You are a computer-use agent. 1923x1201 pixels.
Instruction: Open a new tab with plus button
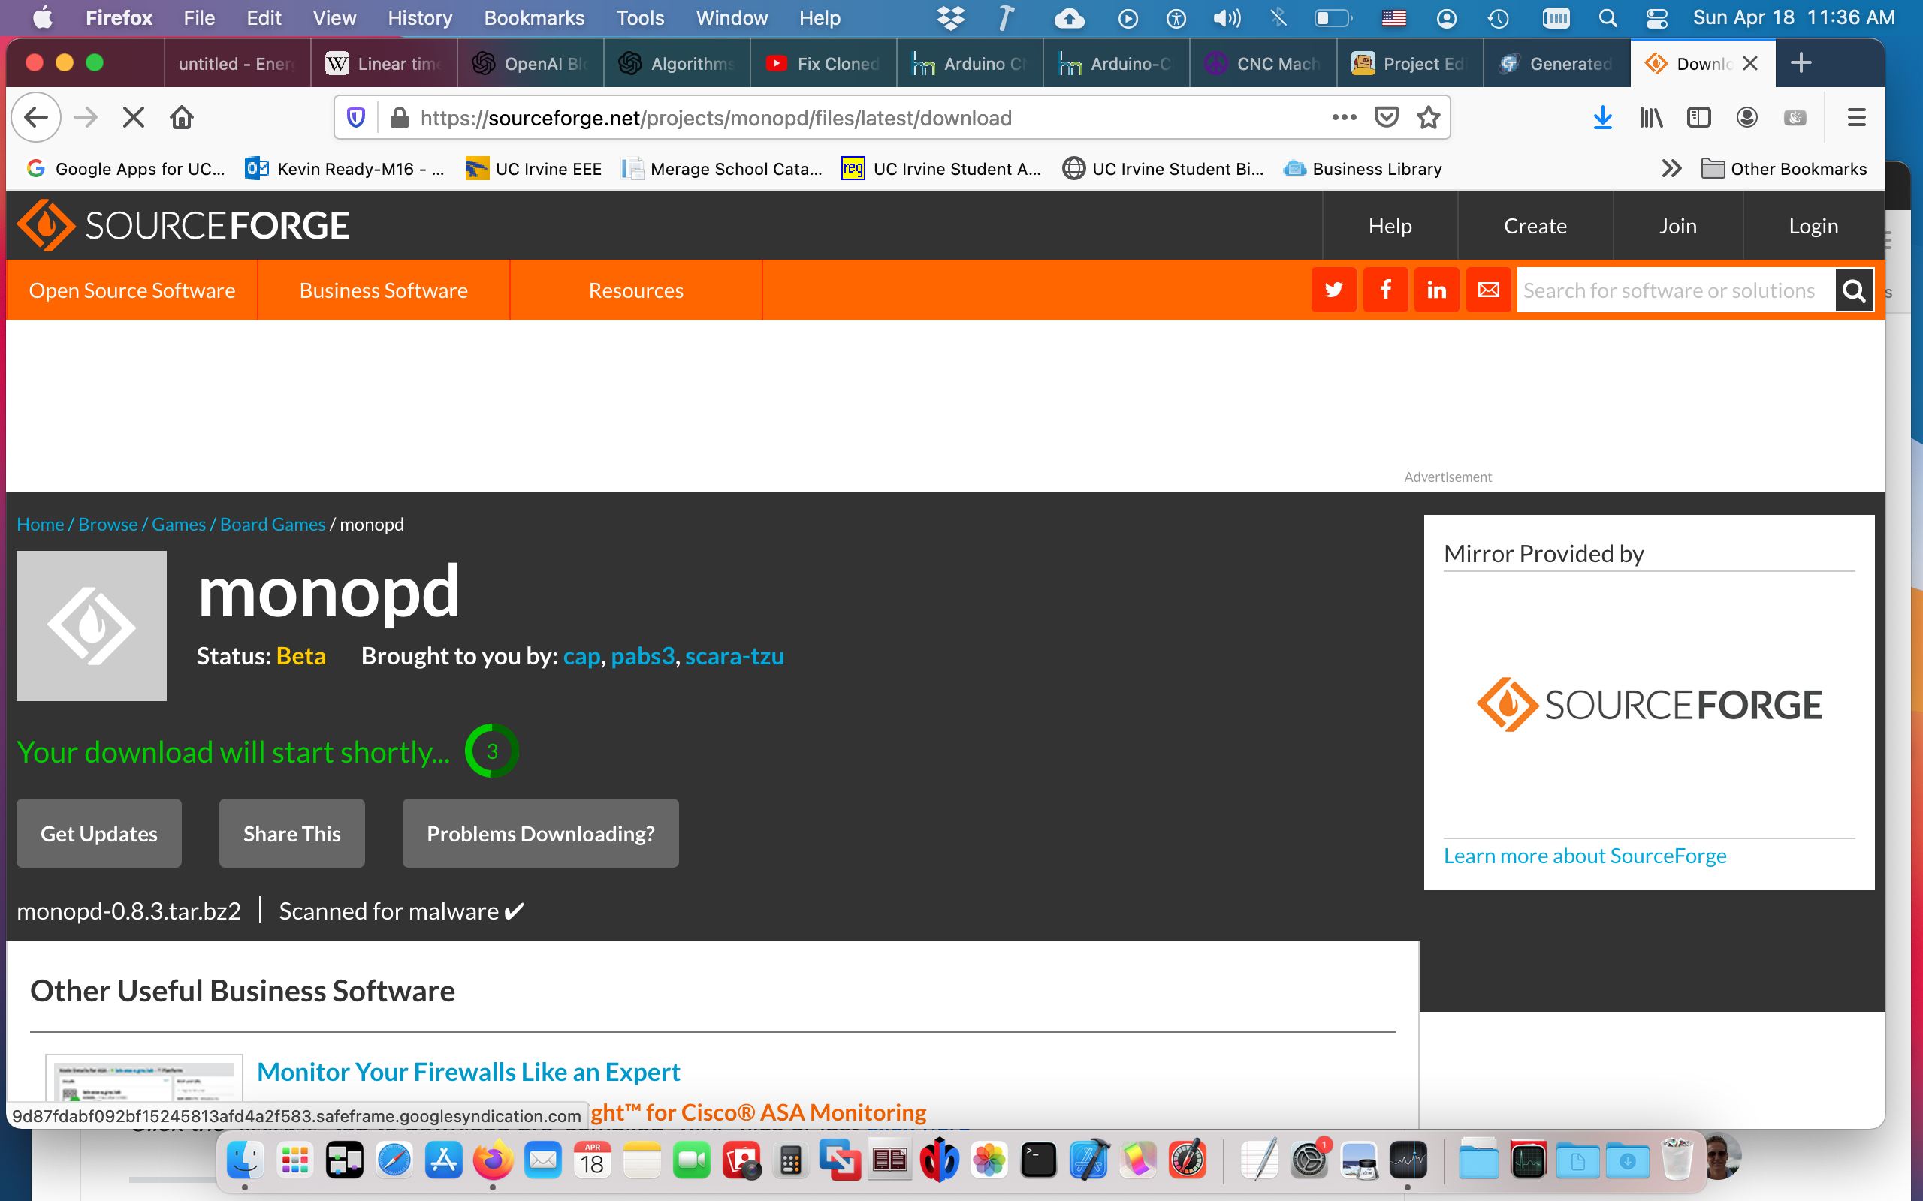coord(1801,63)
